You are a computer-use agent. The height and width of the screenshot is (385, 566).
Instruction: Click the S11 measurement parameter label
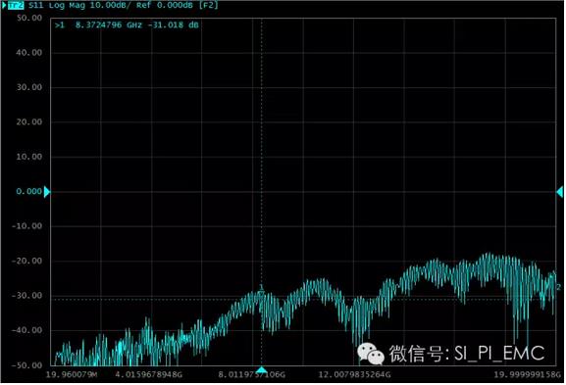pos(35,6)
